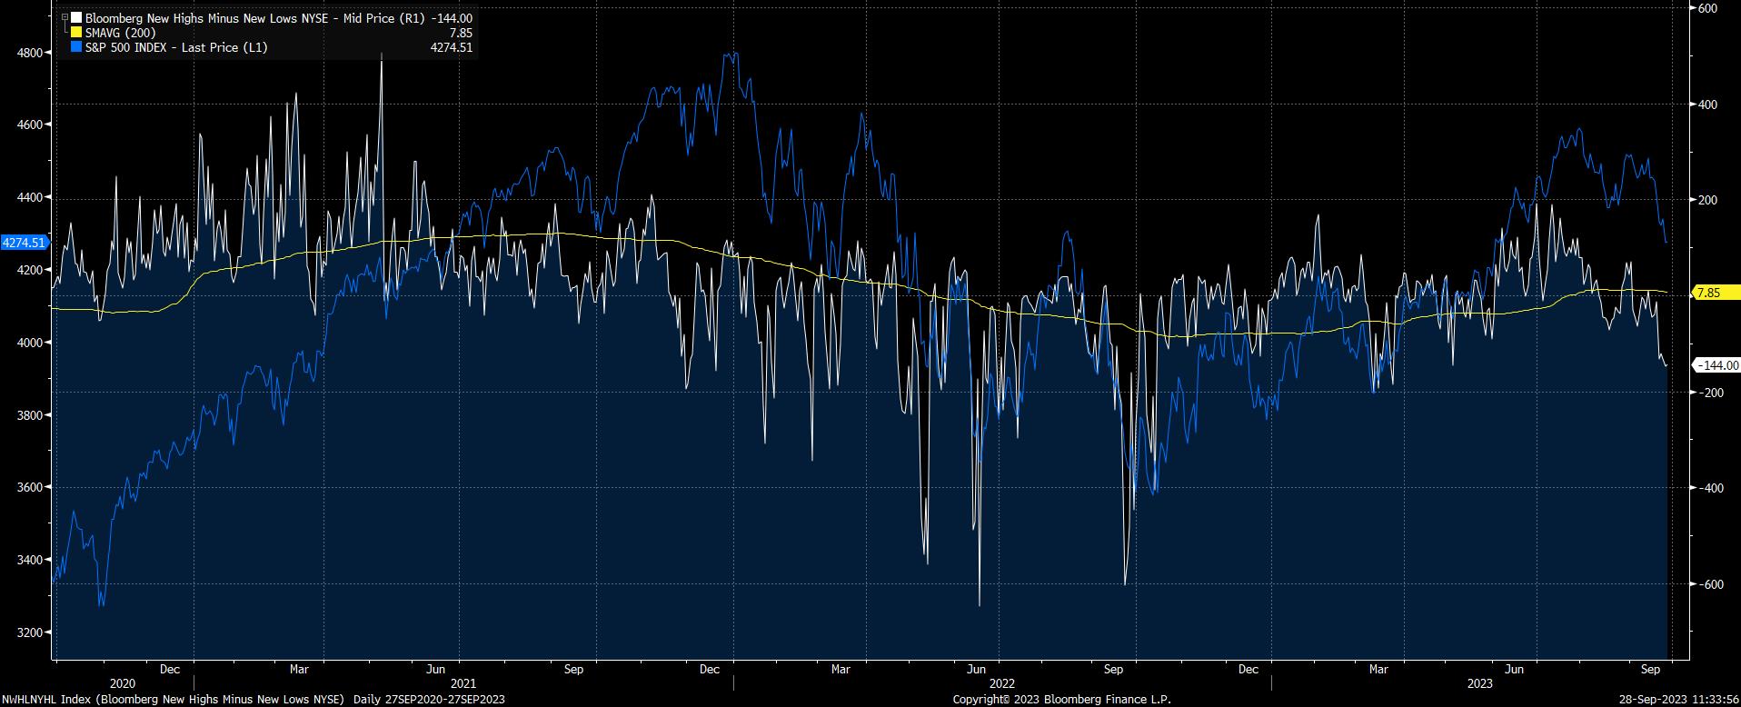Image resolution: width=1741 pixels, height=707 pixels.
Task: Click the 4000 left-axis label
Action: (x=30, y=343)
